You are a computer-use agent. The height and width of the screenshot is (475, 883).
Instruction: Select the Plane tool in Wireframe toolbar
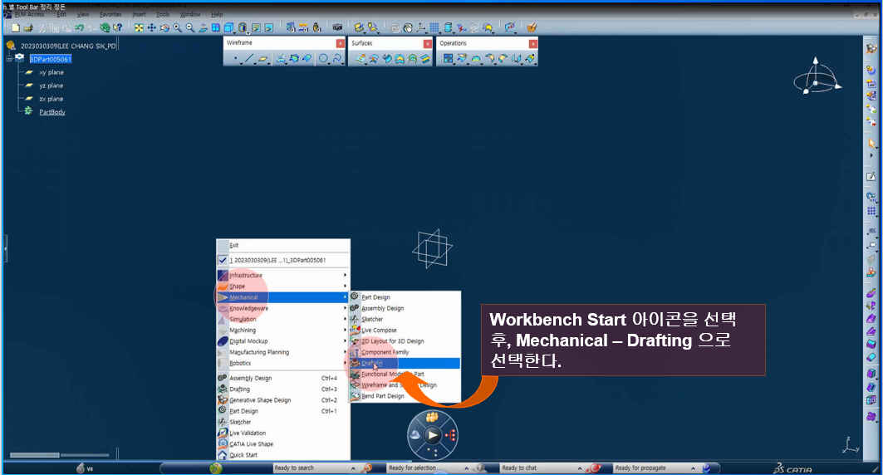pyautogui.click(x=263, y=58)
